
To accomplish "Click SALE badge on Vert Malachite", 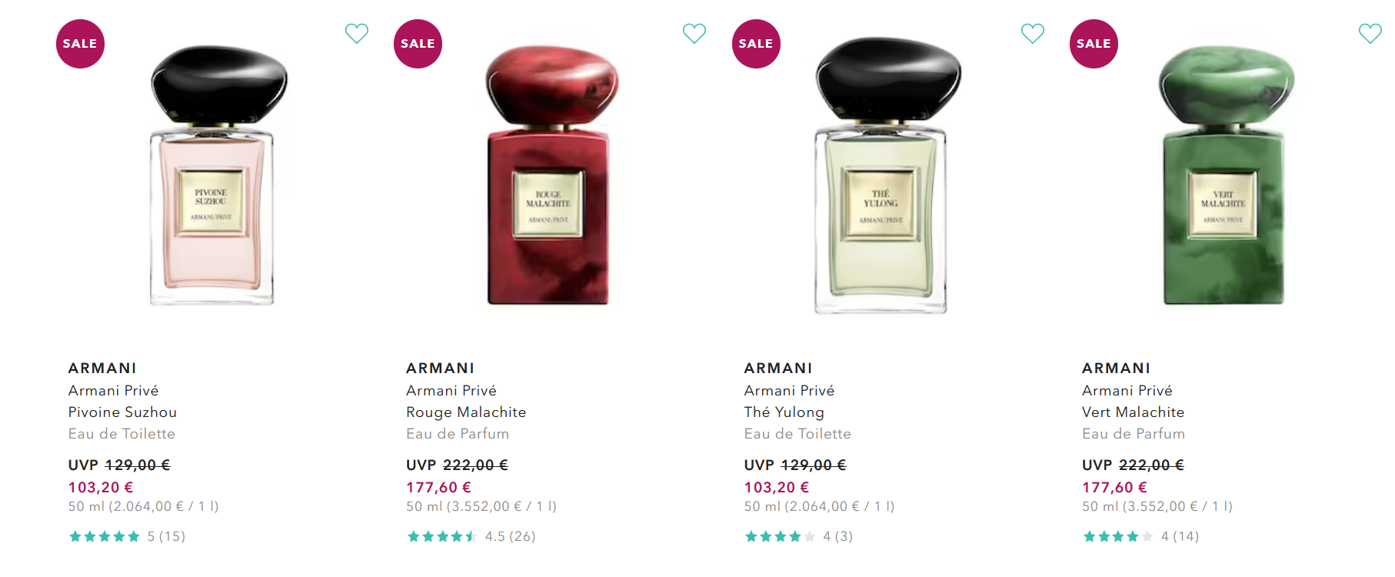I will coord(1094,44).
